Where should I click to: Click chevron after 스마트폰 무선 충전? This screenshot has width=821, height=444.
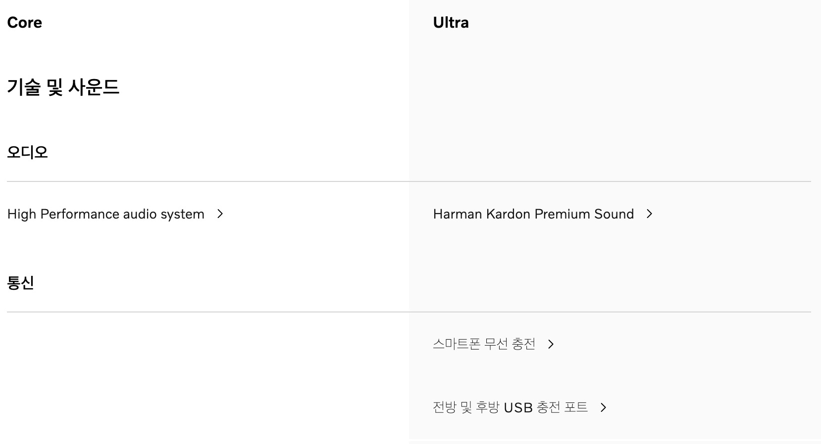[x=551, y=344]
